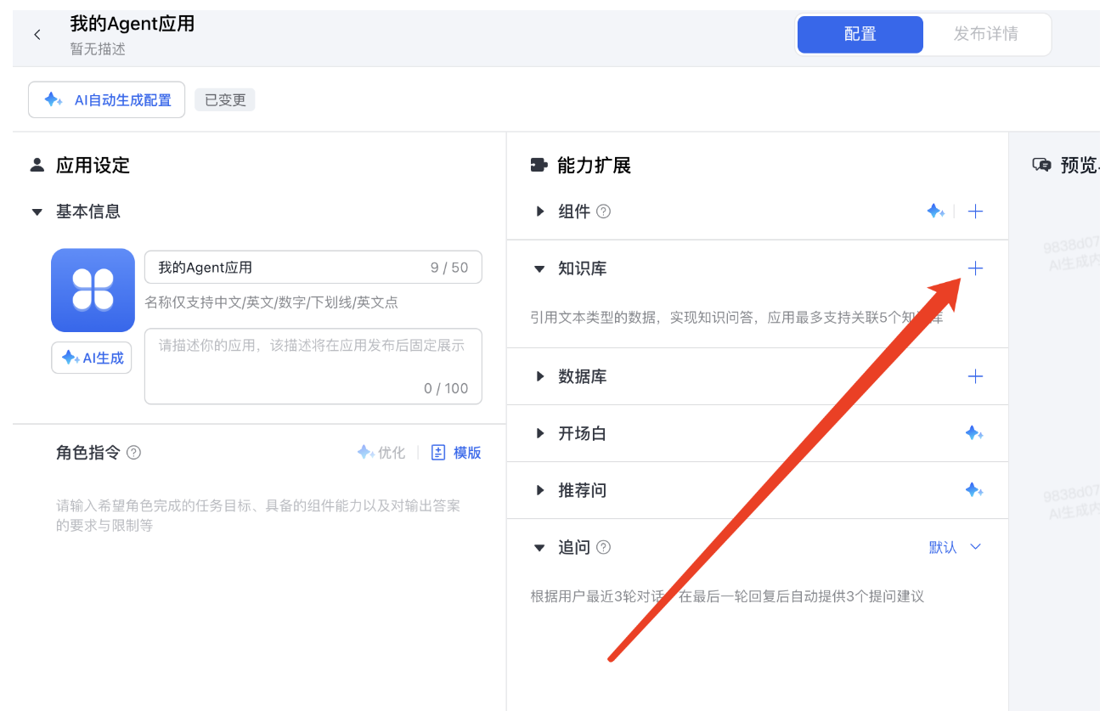Focus the app name field 我的Agent应用

[x=313, y=268]
